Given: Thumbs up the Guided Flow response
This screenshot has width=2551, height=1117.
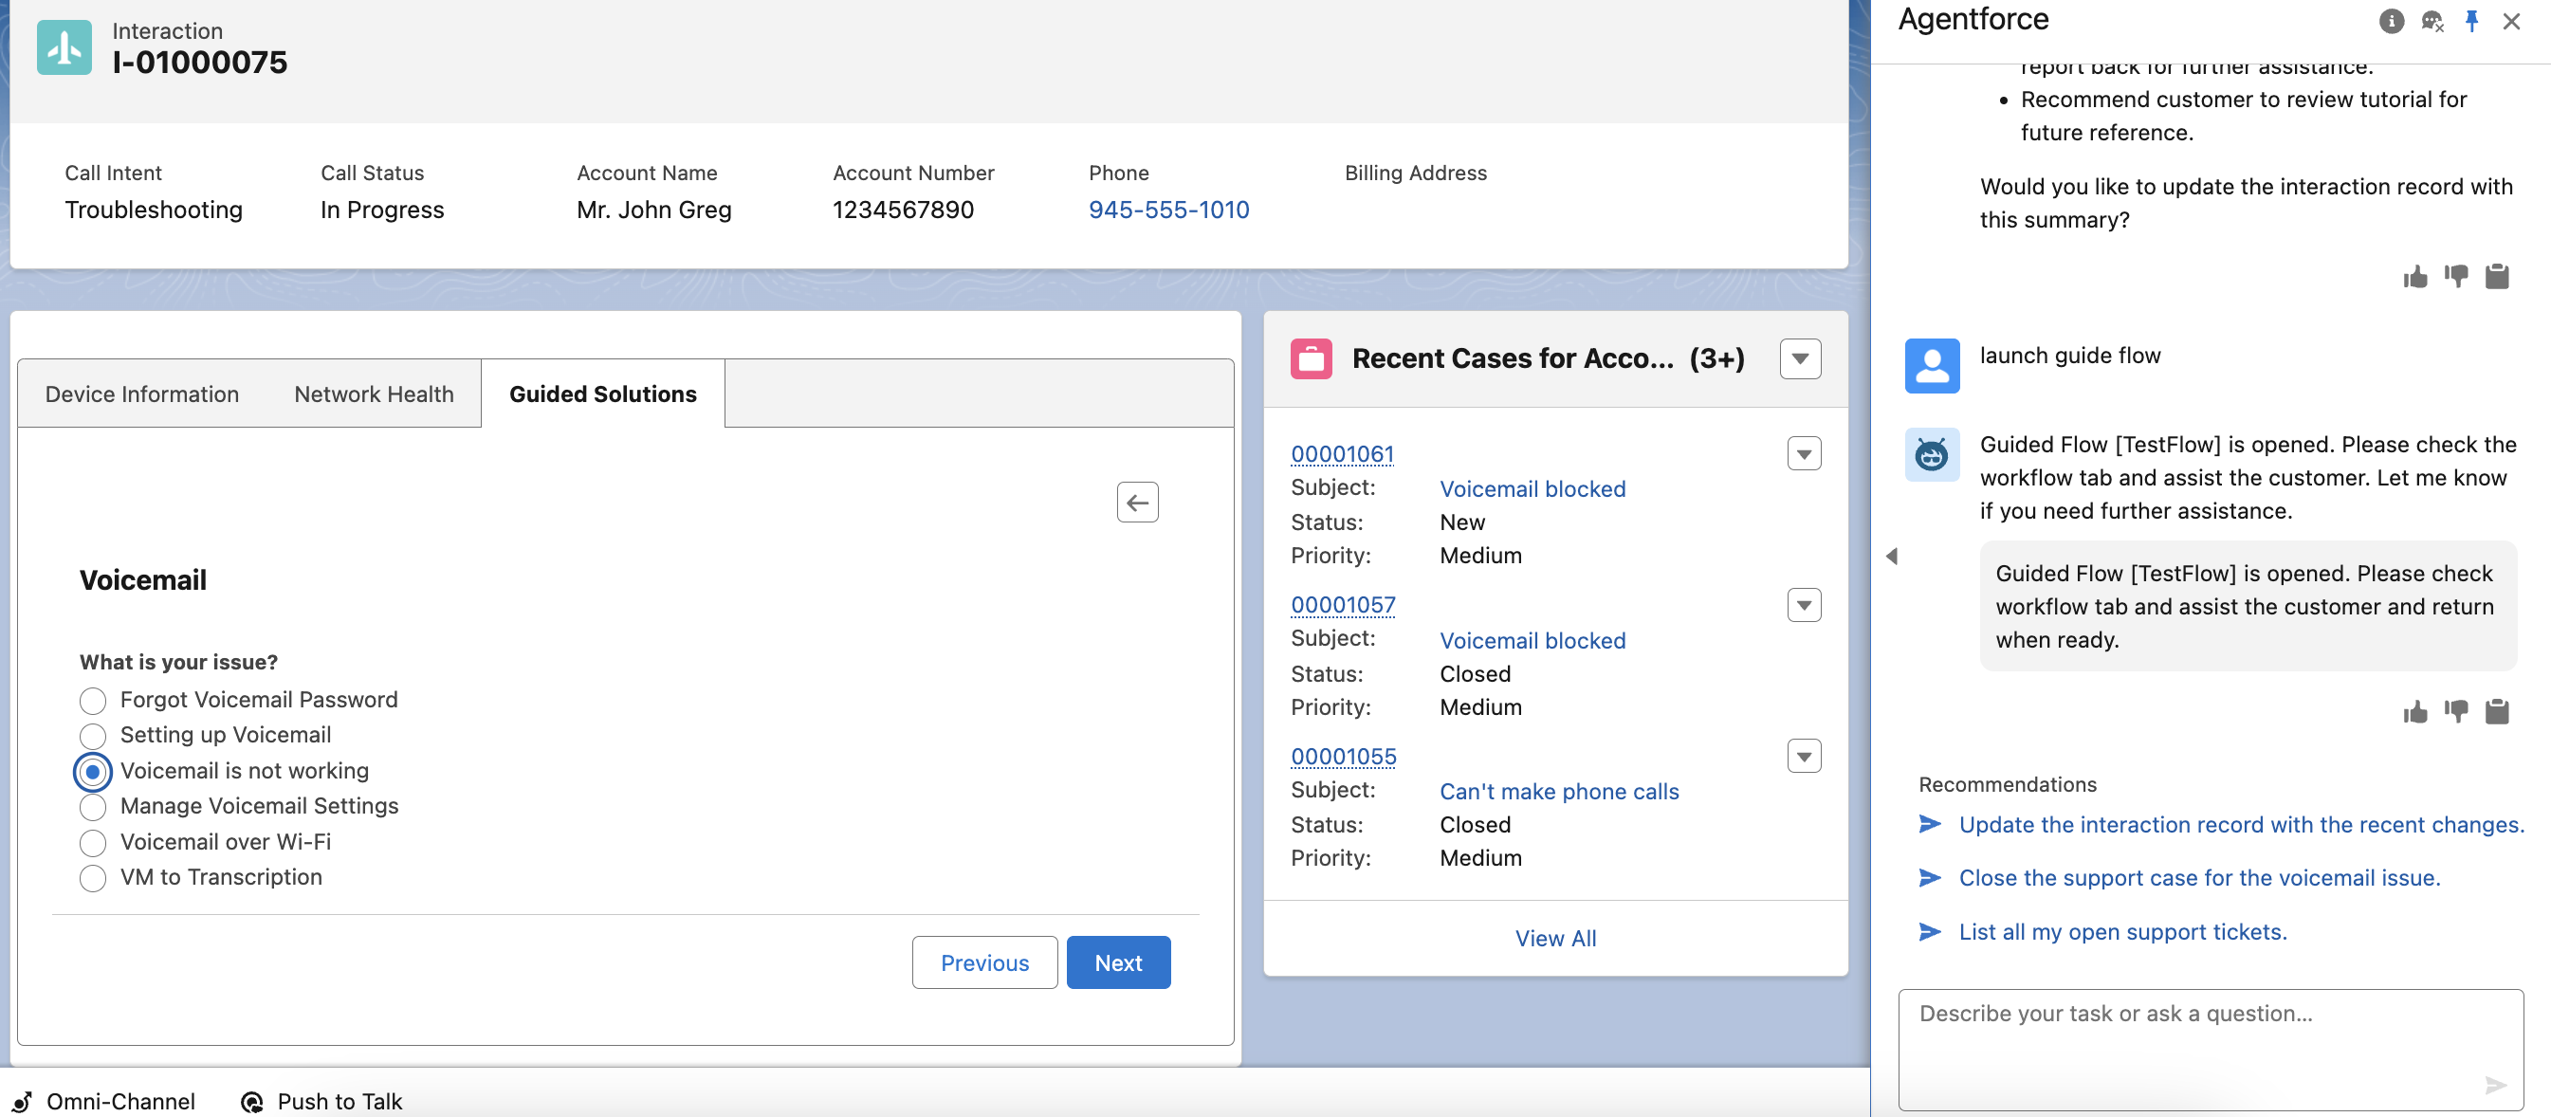Looking at the screenshot, I should tap(2414, 711).
